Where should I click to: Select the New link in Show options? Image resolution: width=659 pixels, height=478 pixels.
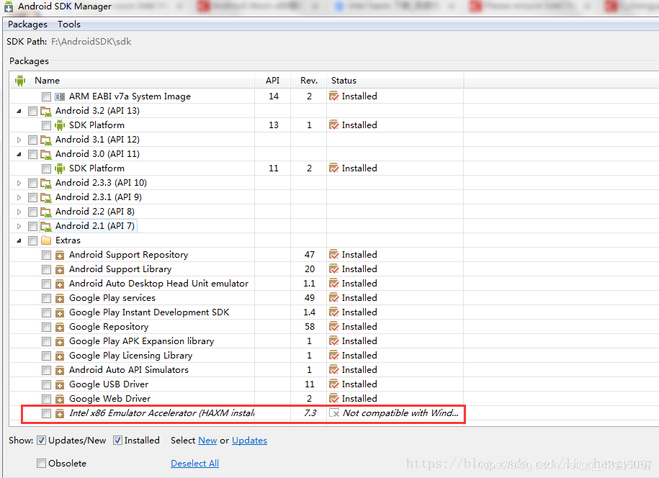click(x=207, y=440)
